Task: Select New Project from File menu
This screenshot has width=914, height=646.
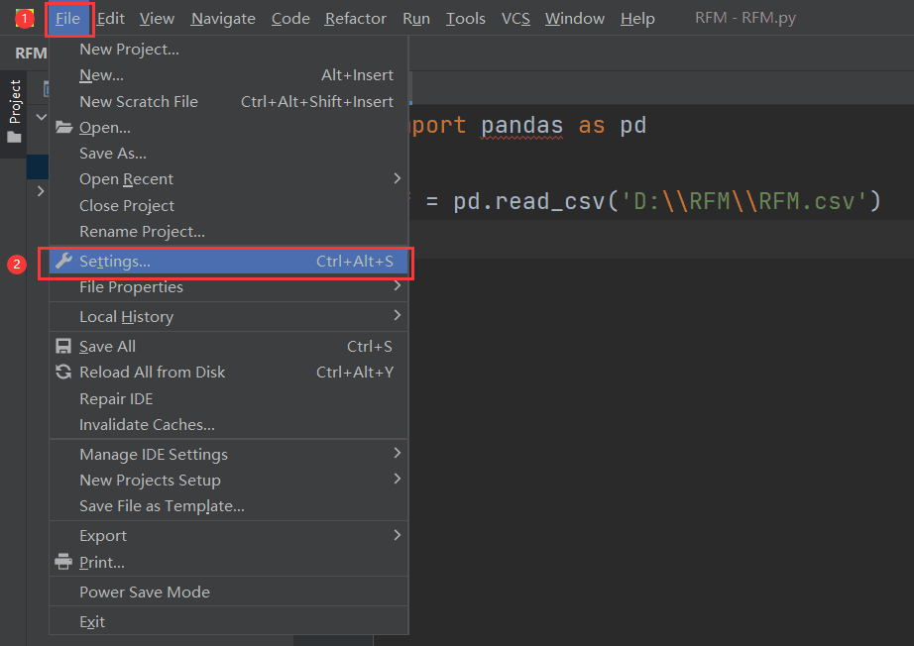Action: click(129, 50)
